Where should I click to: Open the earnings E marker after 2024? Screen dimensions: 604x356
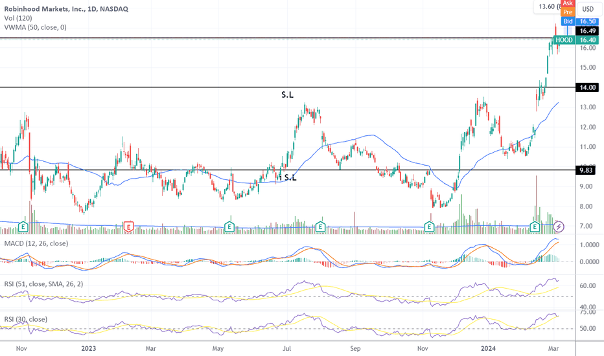[x=535, y=227]
